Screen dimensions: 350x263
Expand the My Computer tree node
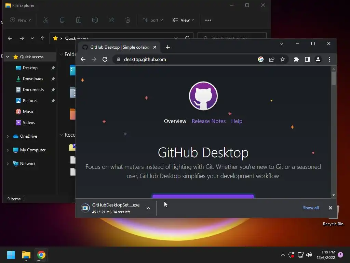click(x=8, y=150)
